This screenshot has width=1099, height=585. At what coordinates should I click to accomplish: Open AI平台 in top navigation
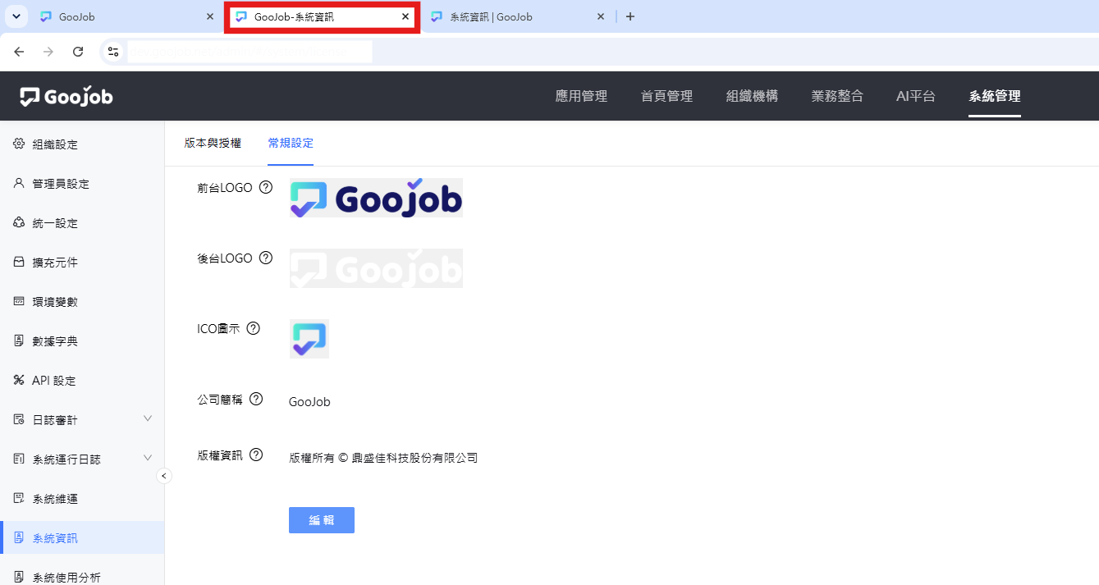coord(916,96)
